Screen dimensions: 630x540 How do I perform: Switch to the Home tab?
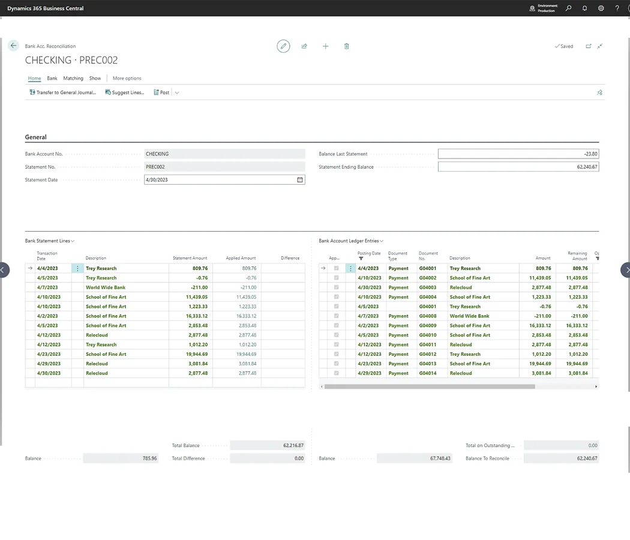pyautogui.click(x=35, y=79)
